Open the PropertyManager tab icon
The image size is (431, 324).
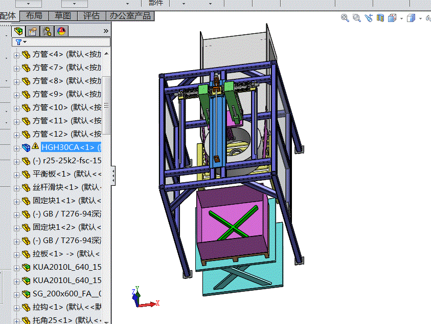(33, 31)
